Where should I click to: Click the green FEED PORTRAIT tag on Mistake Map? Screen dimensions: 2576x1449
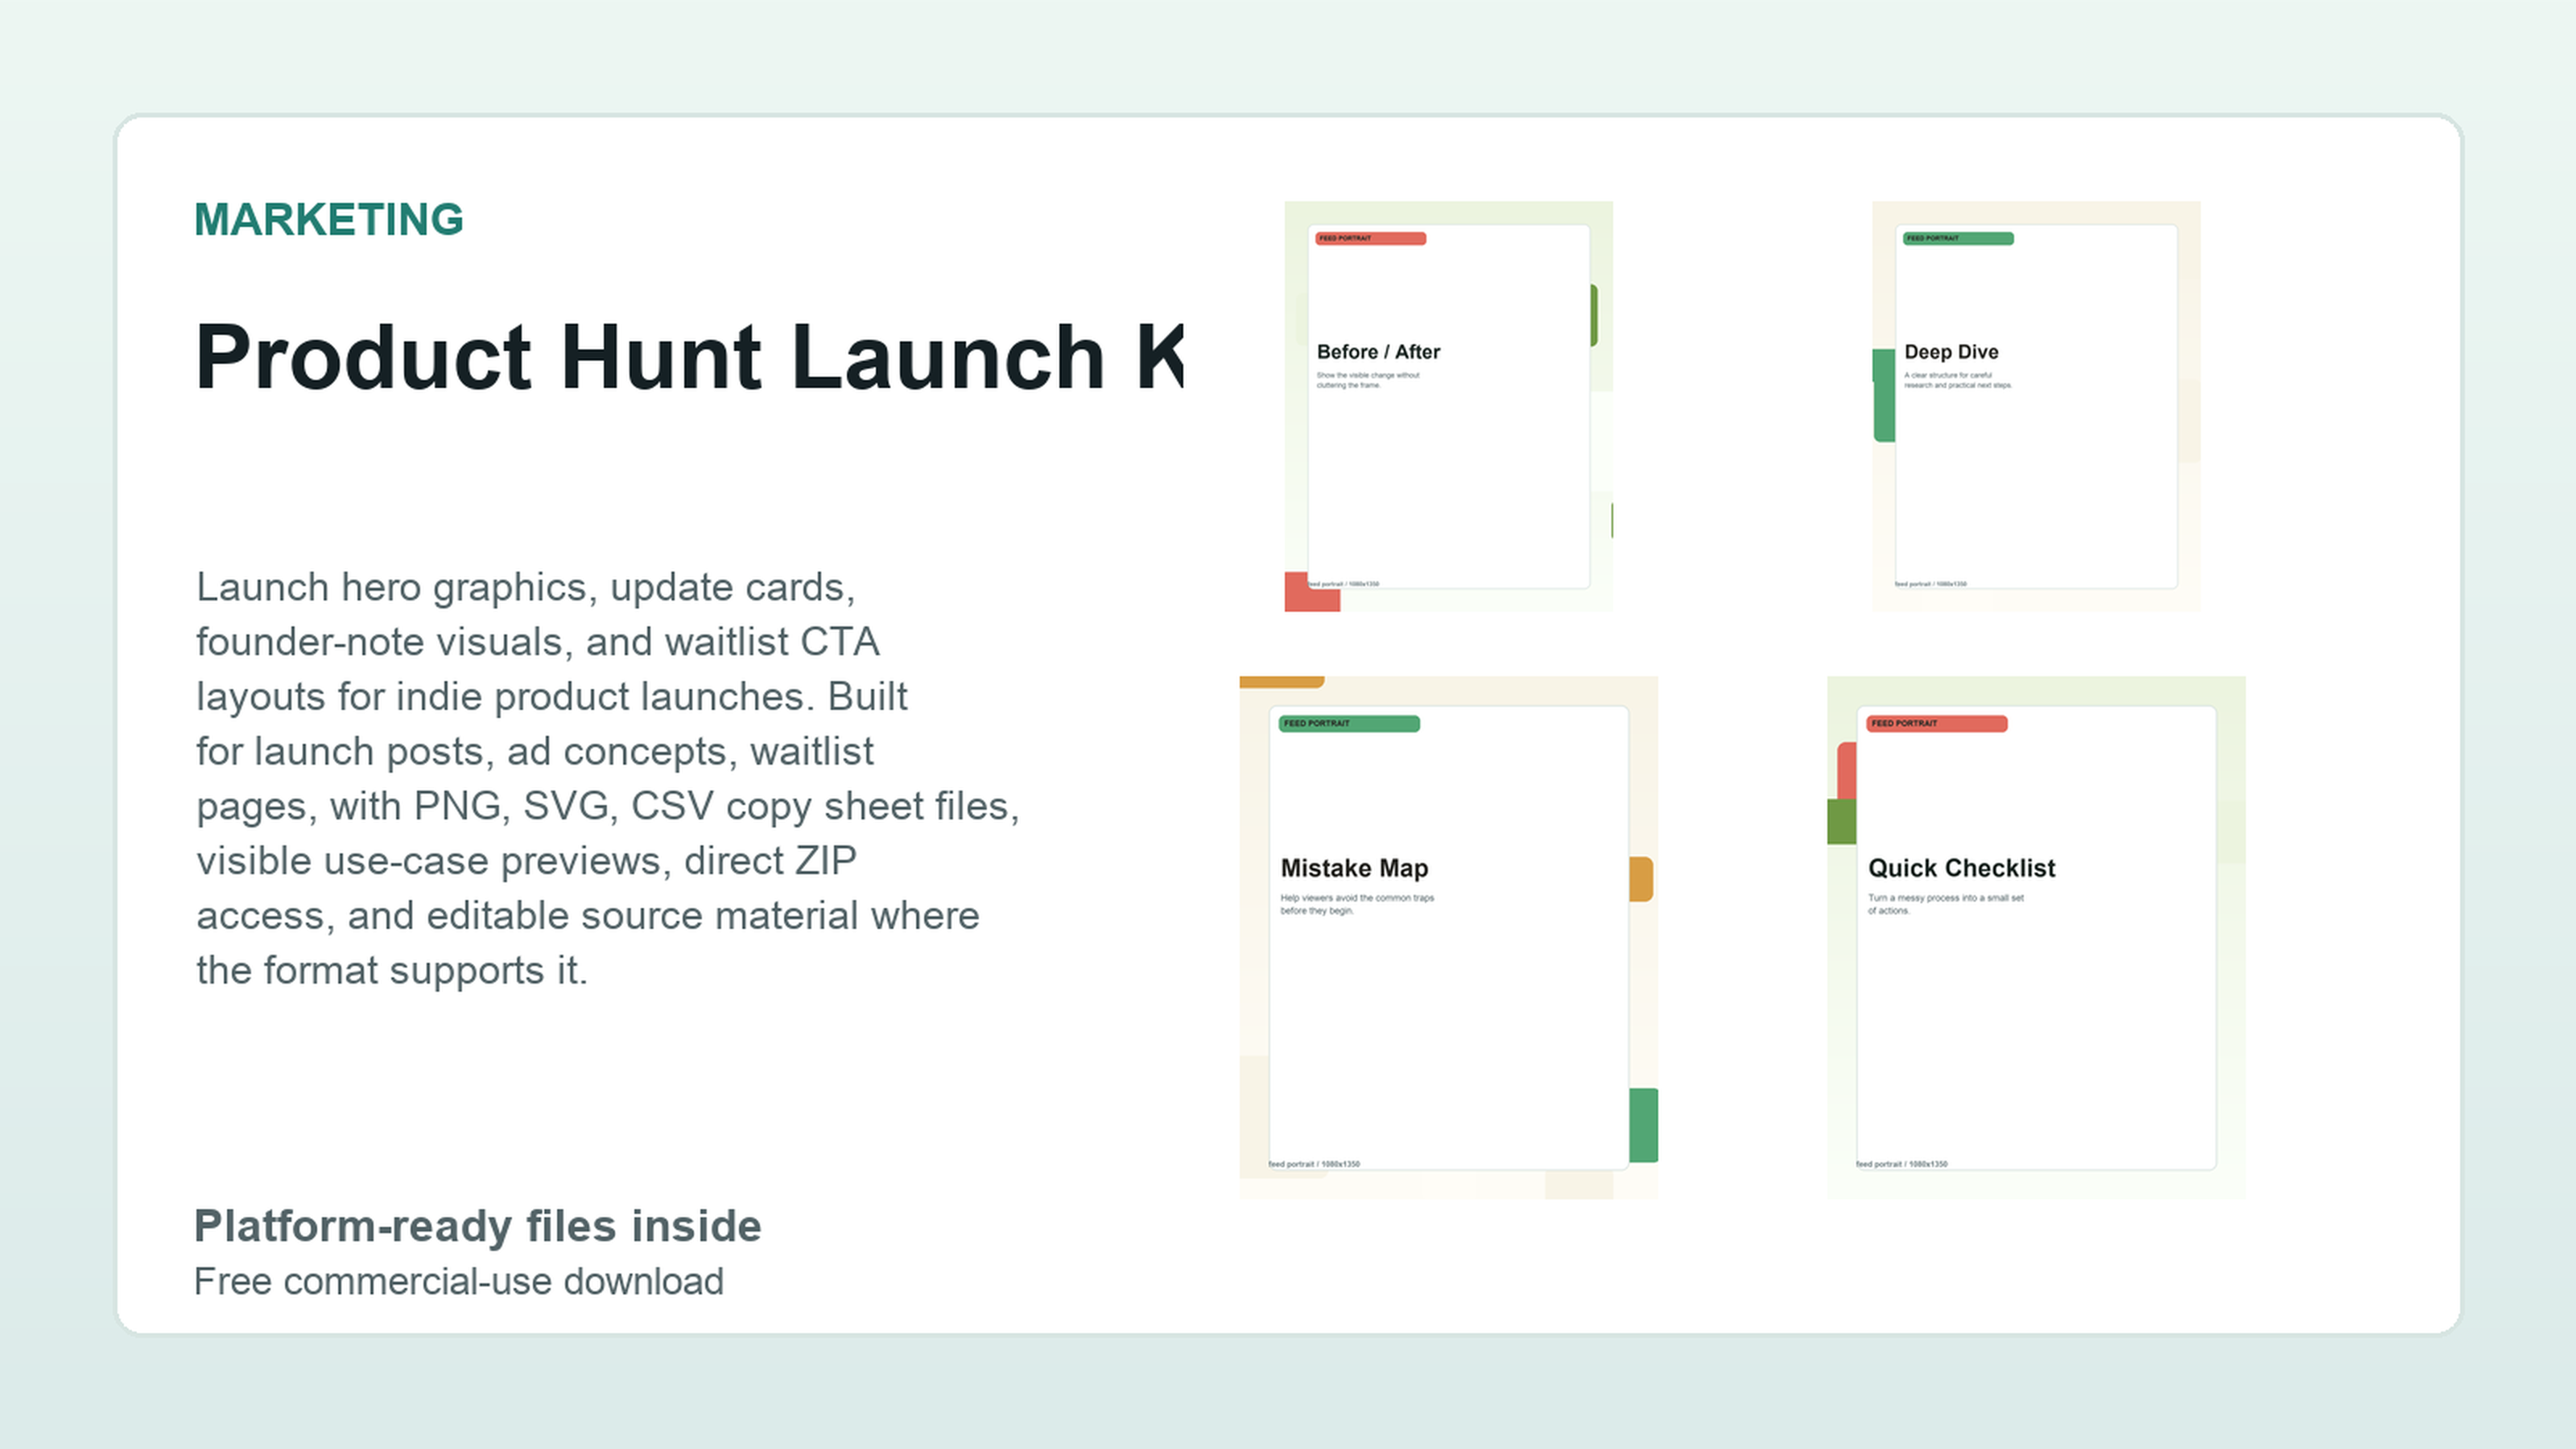[1349, 723]
